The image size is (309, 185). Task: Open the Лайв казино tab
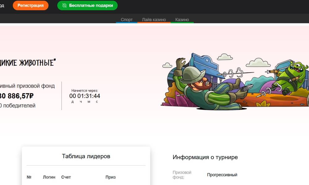154,19
